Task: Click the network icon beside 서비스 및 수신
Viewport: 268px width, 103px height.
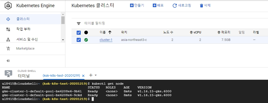Action: [x=8, y=40]
